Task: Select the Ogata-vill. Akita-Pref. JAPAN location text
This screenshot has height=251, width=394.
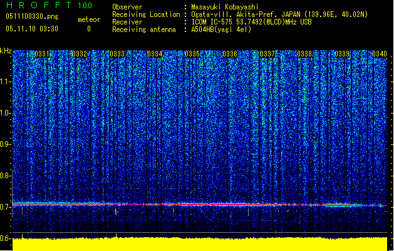Action: (x=279, y=14)
